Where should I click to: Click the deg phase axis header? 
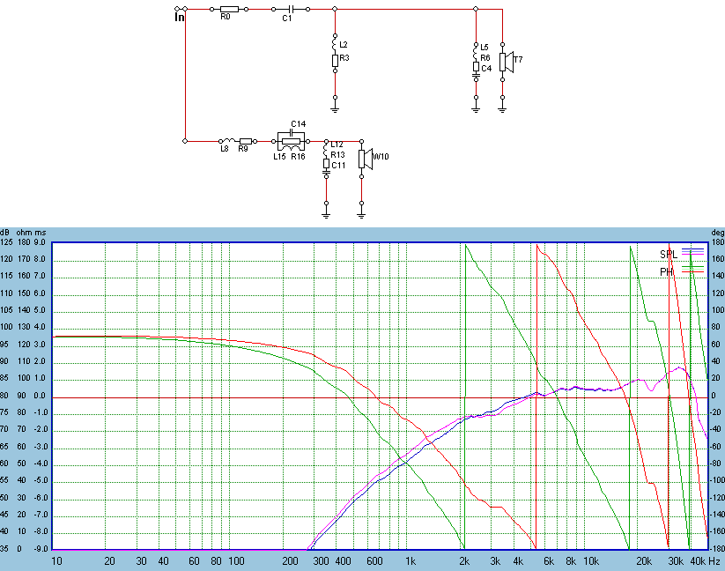tap(716, 232)
